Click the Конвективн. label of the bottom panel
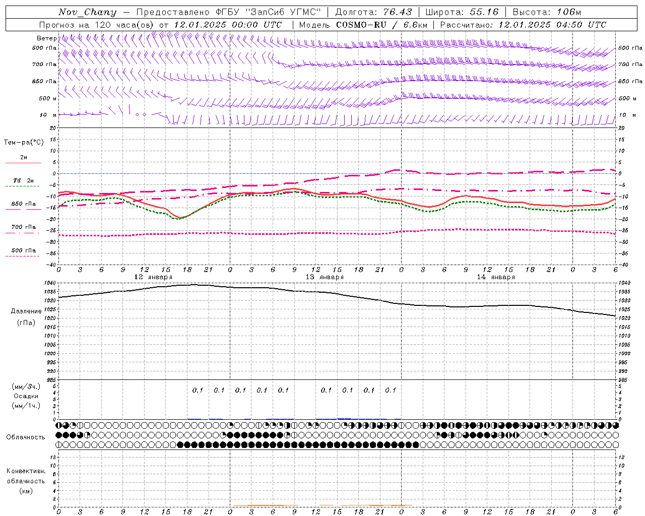Viewport: 645px width, 516px height. pyautogui.click(x=26, y=471)
